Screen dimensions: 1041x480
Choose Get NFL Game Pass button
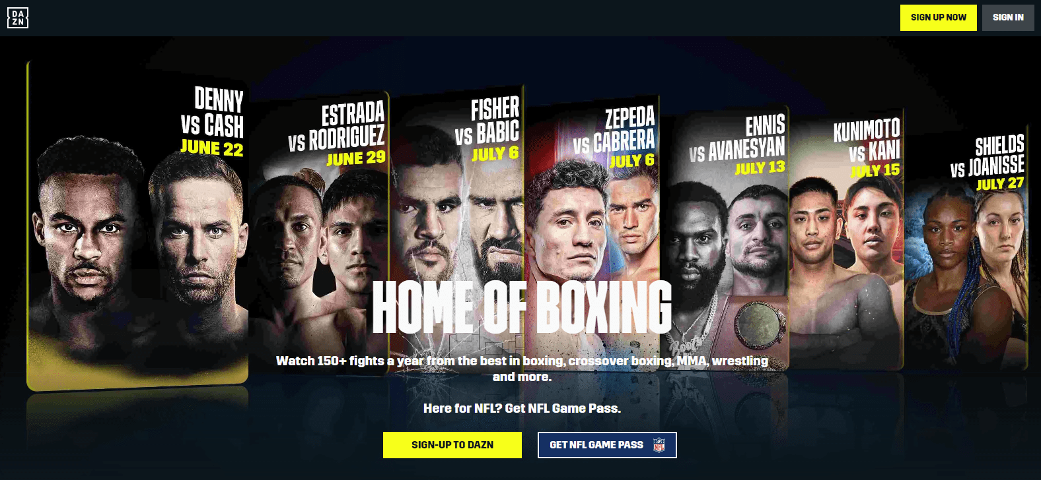tap(607, 445)
